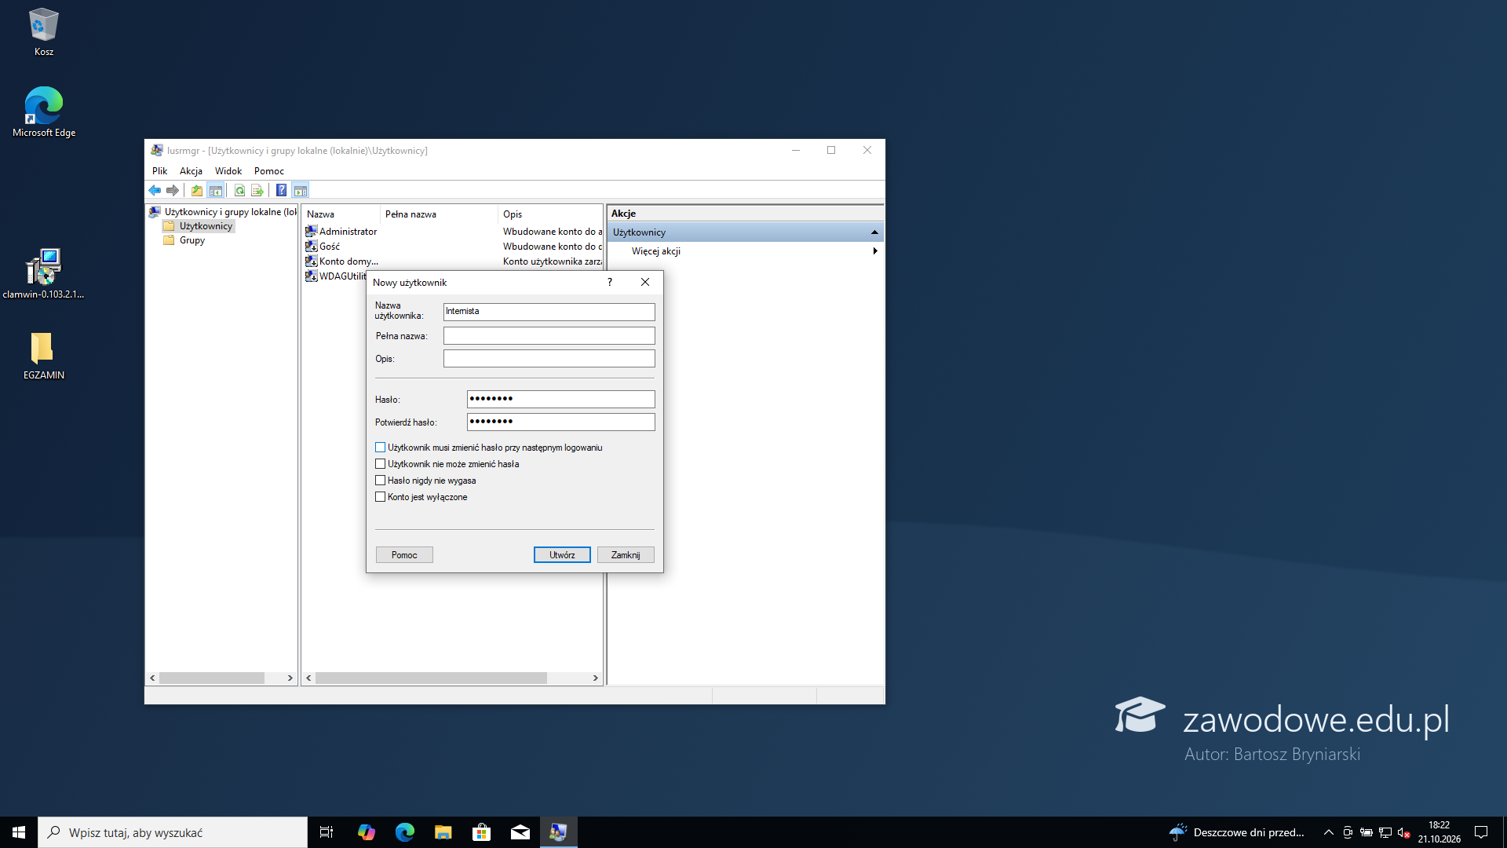Click into the 'Opis' input field
Viewport: 1507px width, 848px height.
pyautogui.click(x=549, y=359)
